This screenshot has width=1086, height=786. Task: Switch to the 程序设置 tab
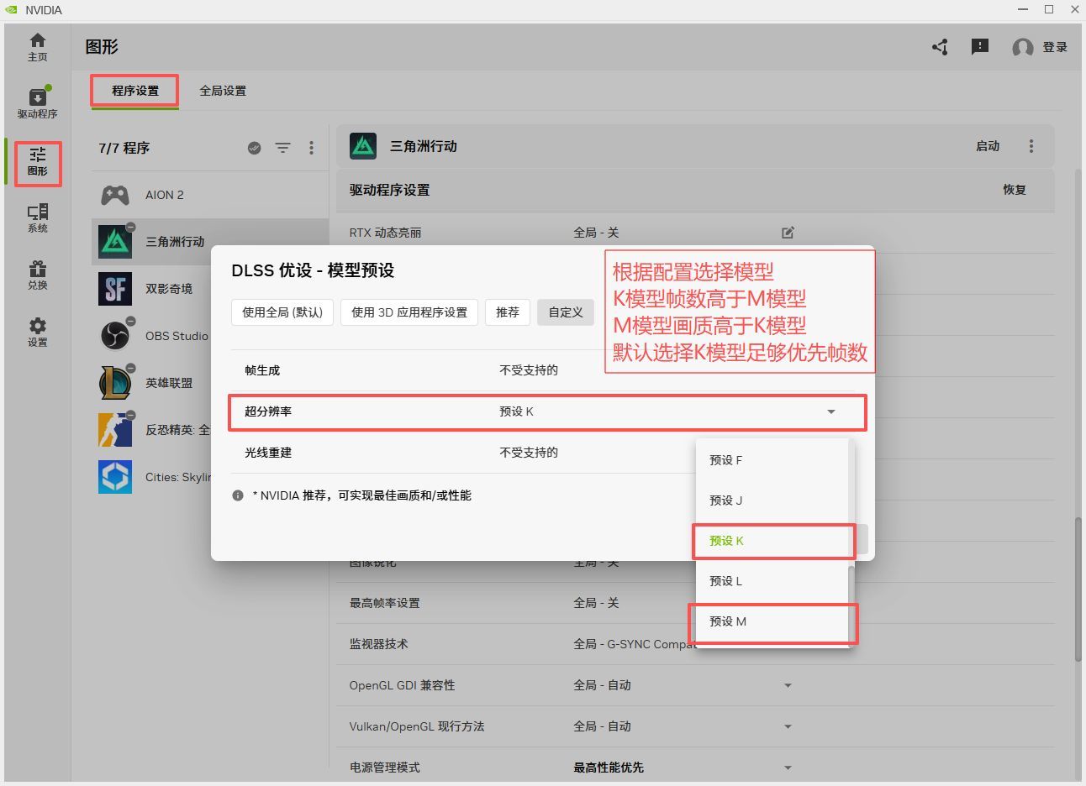tap(135, 91)
